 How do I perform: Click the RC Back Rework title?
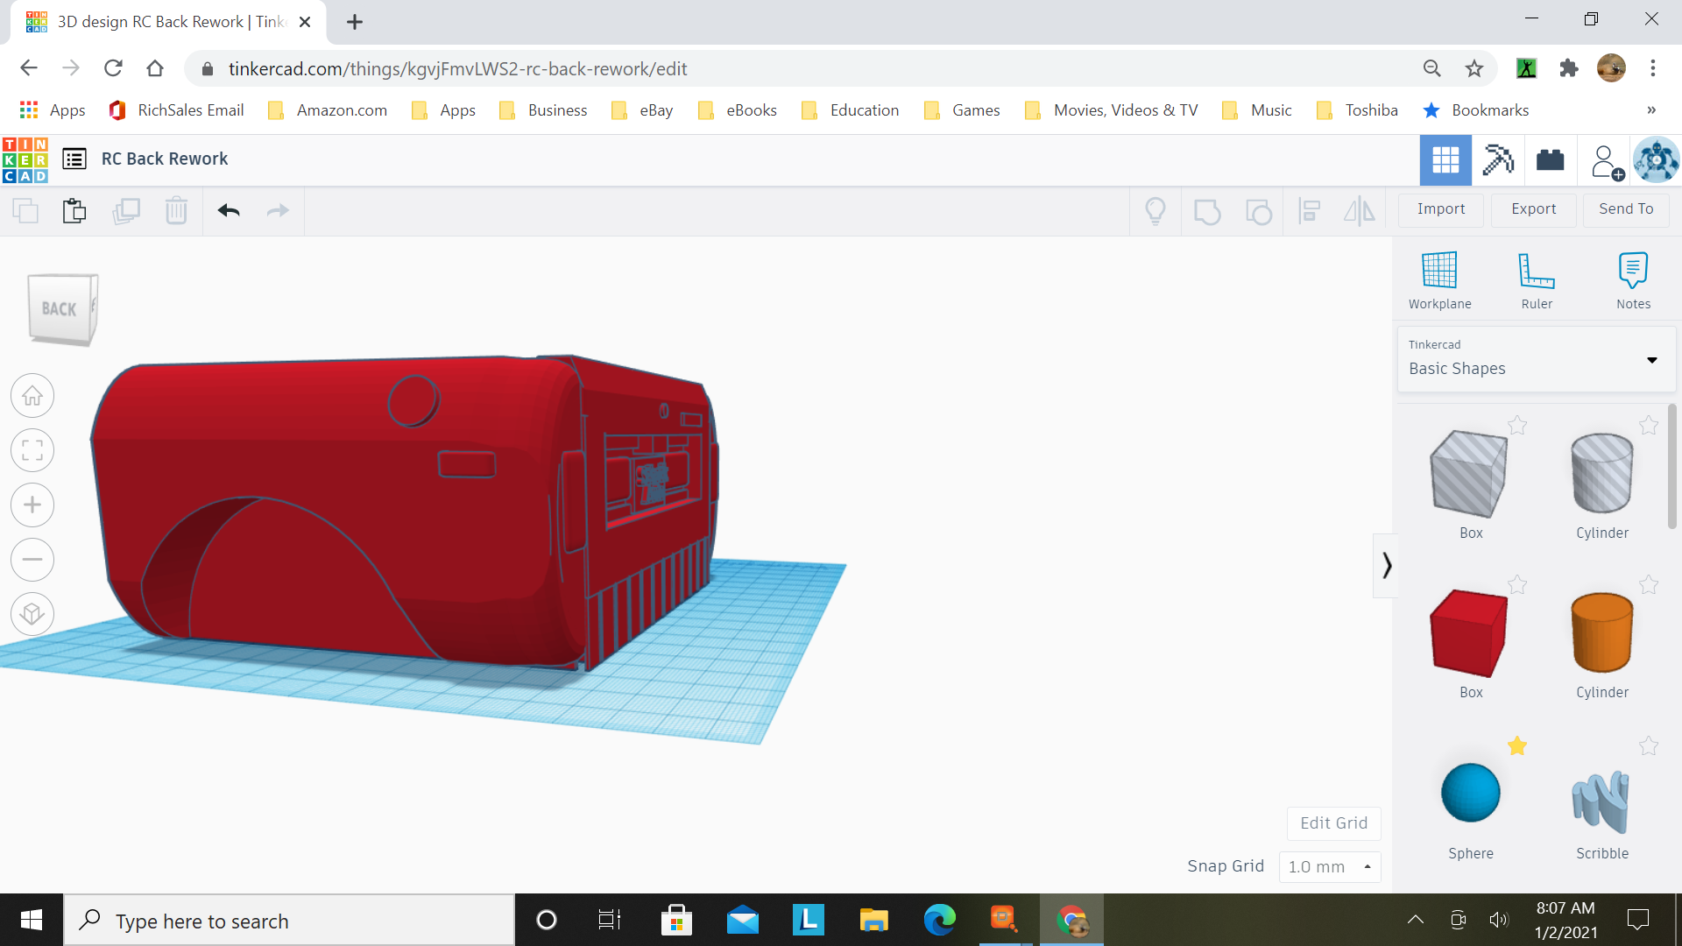coord(164,159)
